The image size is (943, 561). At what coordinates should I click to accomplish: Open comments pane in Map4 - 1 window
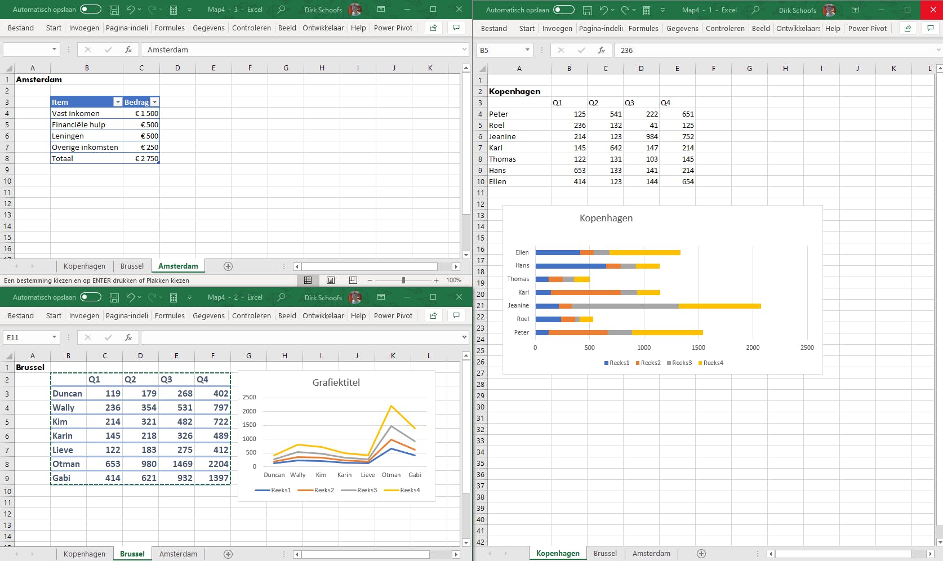point(931,28)
